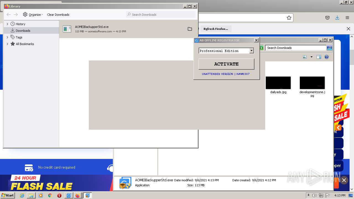Dismiss the Refresh Firefox notification bar
Image resolution: width=354 pixels, height=199 pixels.
pyautogui.click(x=348, y=29)
